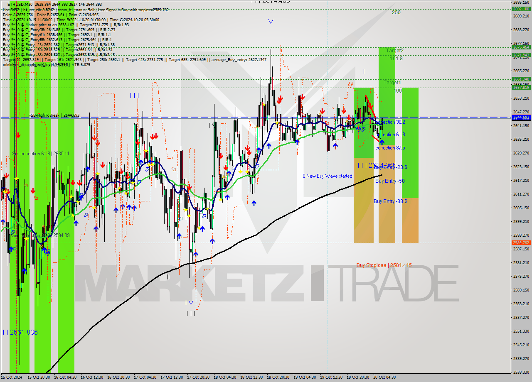Select the 161.8 Fibonacci level label

point(396,59)
